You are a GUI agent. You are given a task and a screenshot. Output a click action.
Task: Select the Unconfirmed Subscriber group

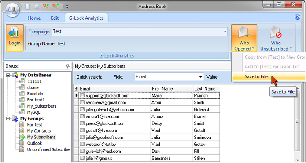tap(49, 149)
